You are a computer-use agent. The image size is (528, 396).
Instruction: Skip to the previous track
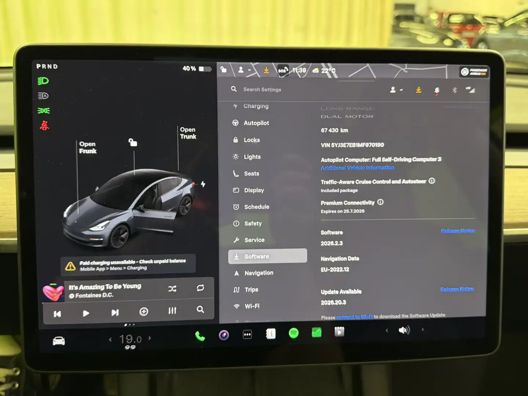tap(57, 314)
